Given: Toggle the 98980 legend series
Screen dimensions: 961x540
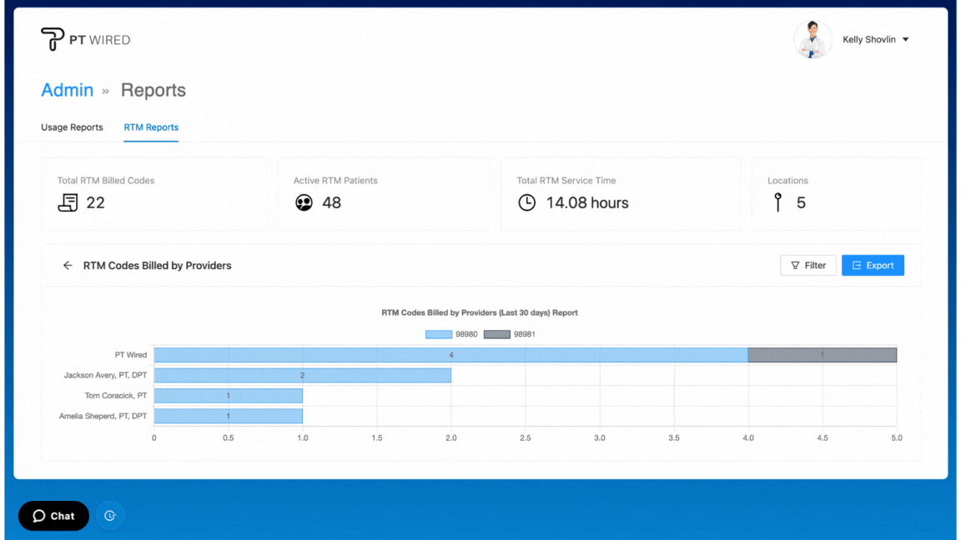Looking at the screenshot, I should [439, 334].
